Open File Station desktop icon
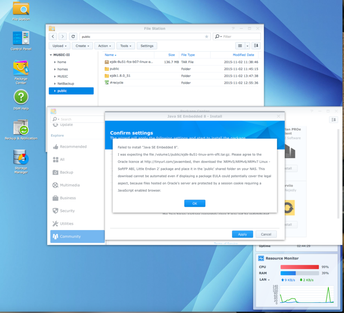The height and width of the screenshot is (313, 344). (x=21, y=11)
